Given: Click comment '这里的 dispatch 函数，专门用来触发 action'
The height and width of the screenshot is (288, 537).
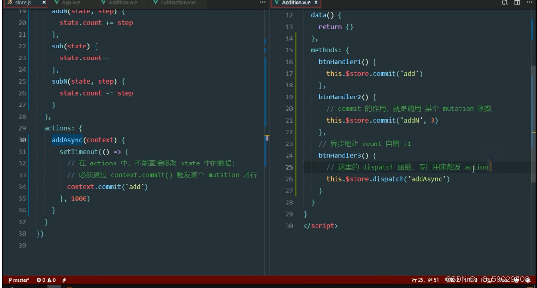Looking at the screenshot, I should tap(412, 167).
